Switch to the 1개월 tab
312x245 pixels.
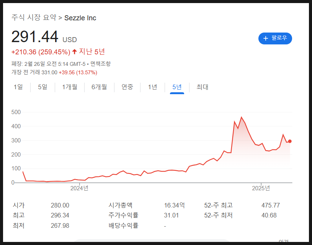tap(70, 87)
